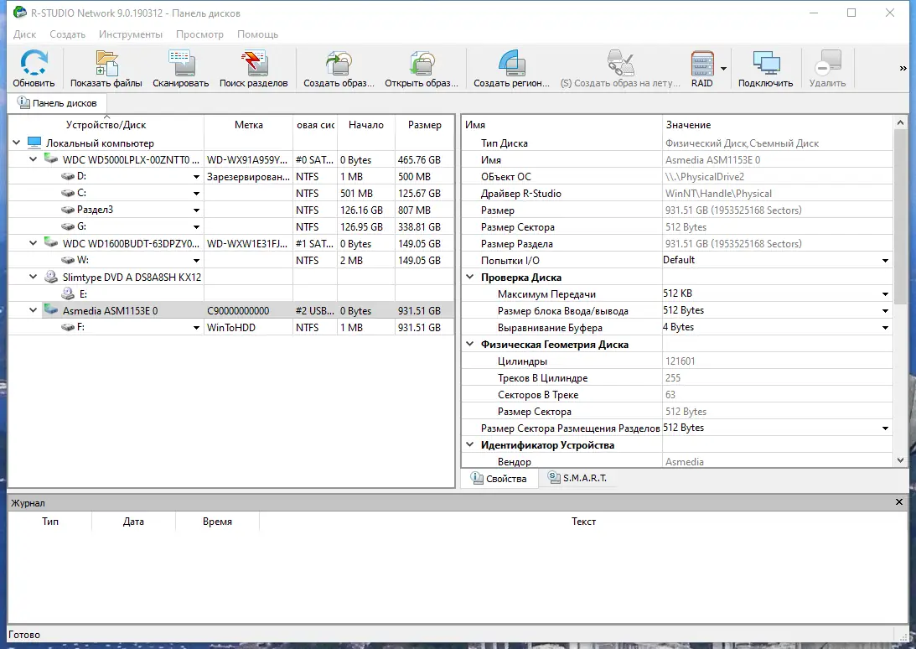Collapse Slimtype DVD drive node

click(34, 278)
